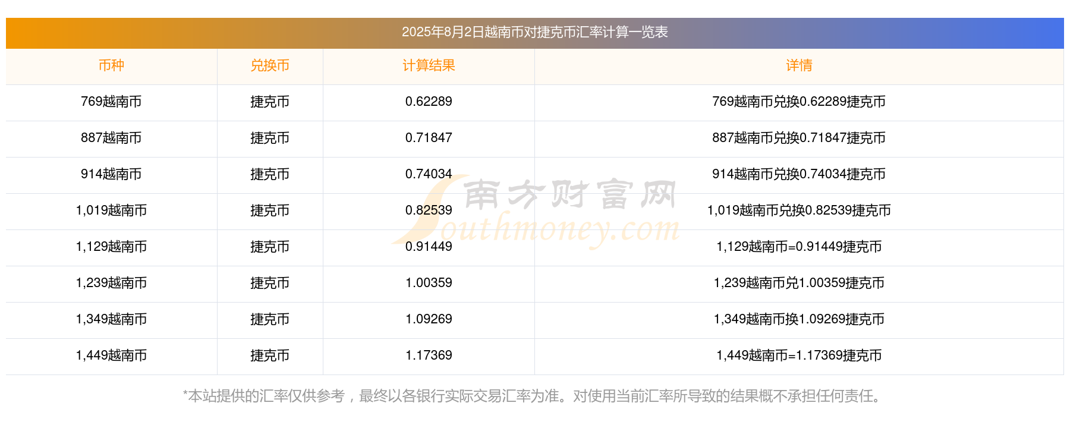Click the 币种 column header
The width and height of the screenshot is (1070, 428).
pos(111,65)
